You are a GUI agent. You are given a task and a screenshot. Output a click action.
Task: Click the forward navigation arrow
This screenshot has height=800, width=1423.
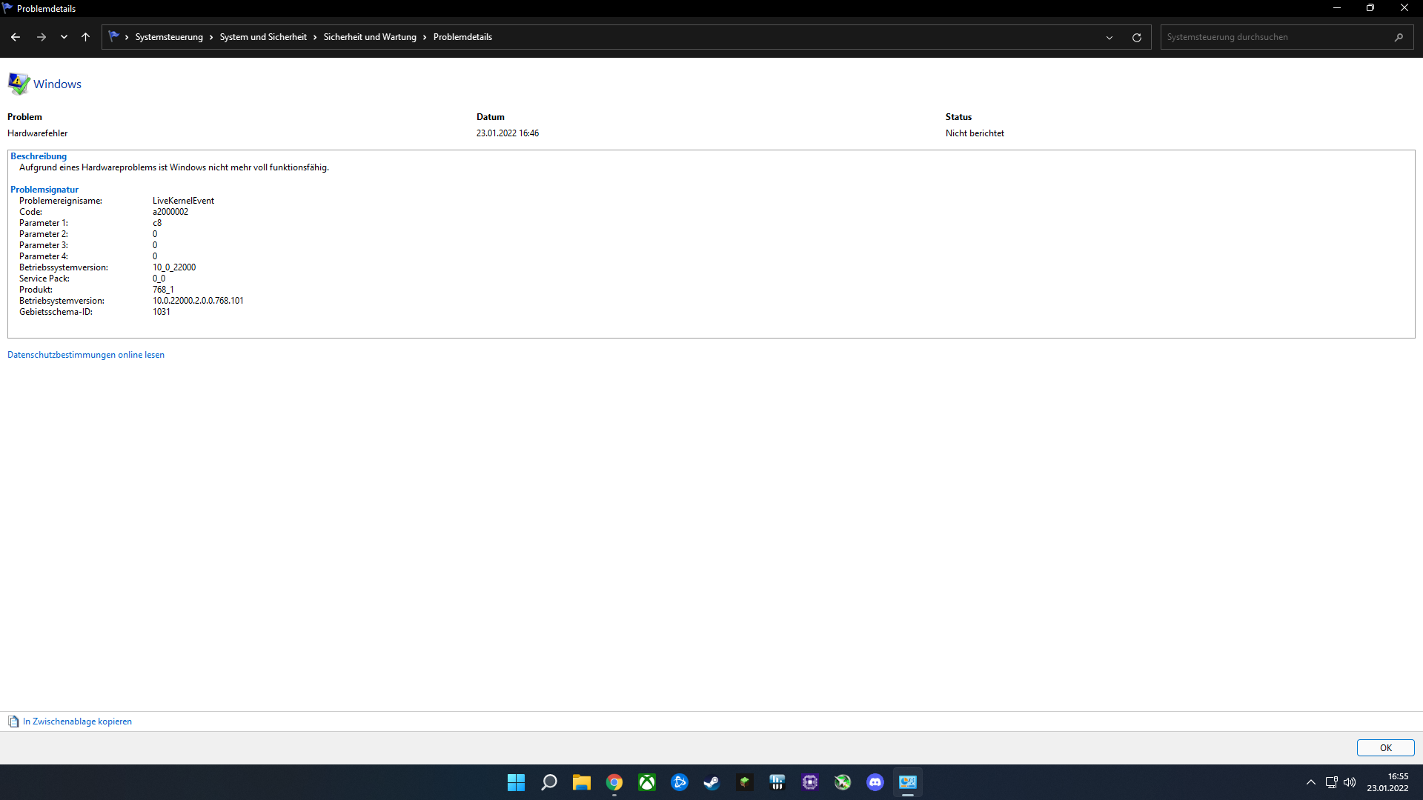tap(42, 37)
